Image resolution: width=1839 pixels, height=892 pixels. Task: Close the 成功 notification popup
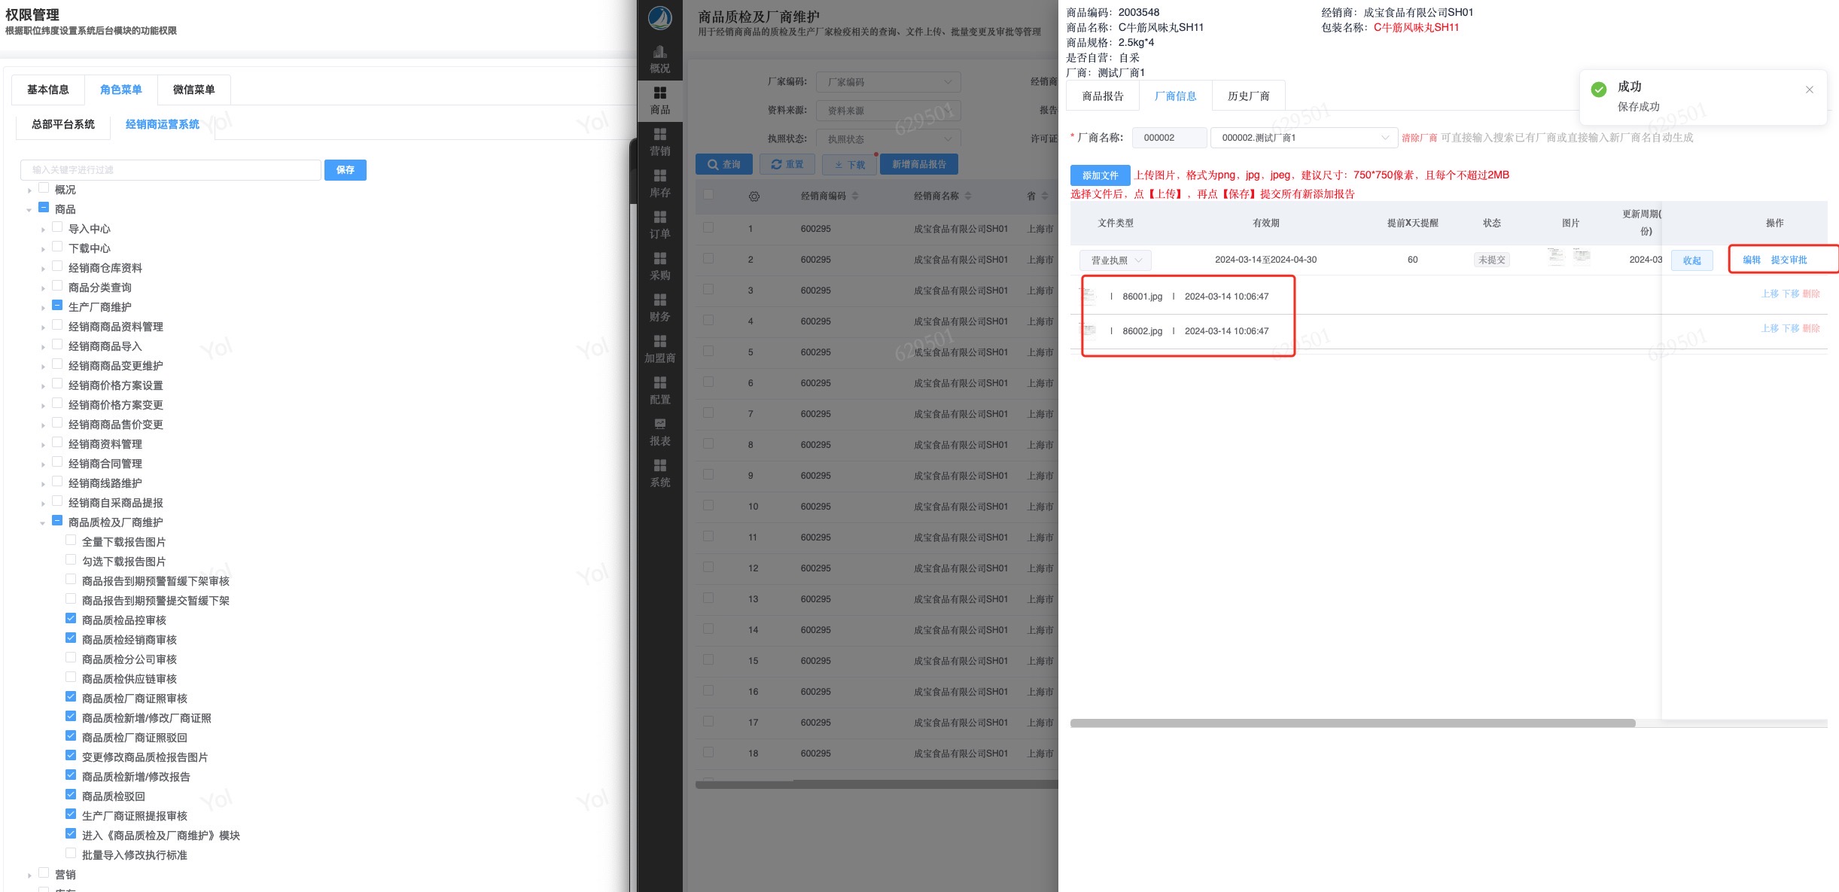(1809, 90)
